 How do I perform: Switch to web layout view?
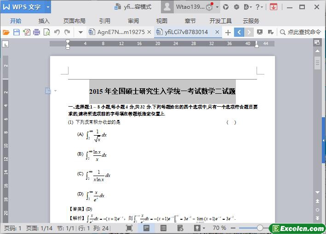point(180,228)
